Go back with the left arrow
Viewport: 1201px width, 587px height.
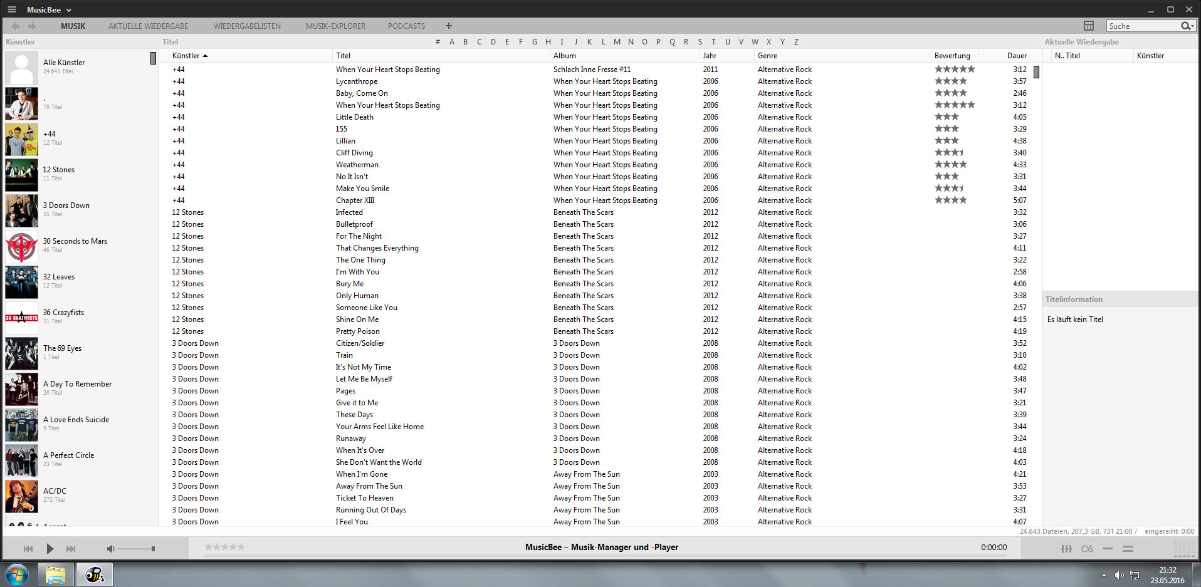click(x=16, y=26)
